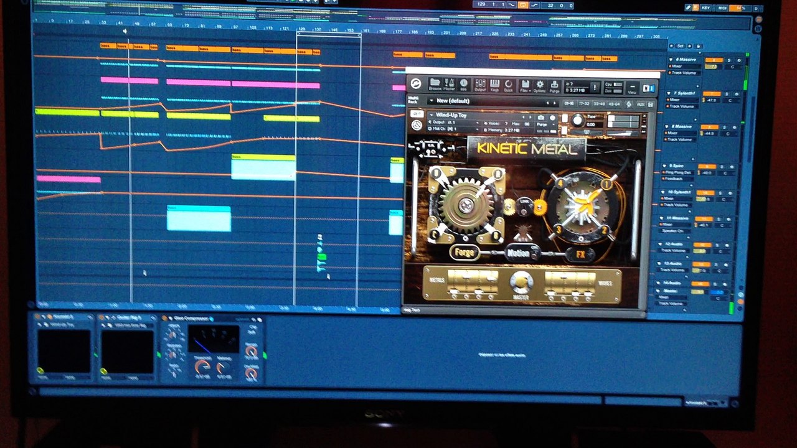Screen dimensions: 797x448
Task: Click the Native Instruments logo in Kontakt
Action: click(x=649, y=88)
